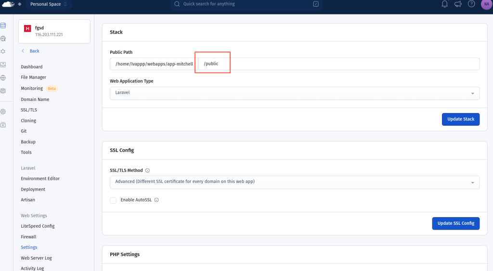
Task: Click the announcements megaphone icon
Action: (x=458, y=4)
